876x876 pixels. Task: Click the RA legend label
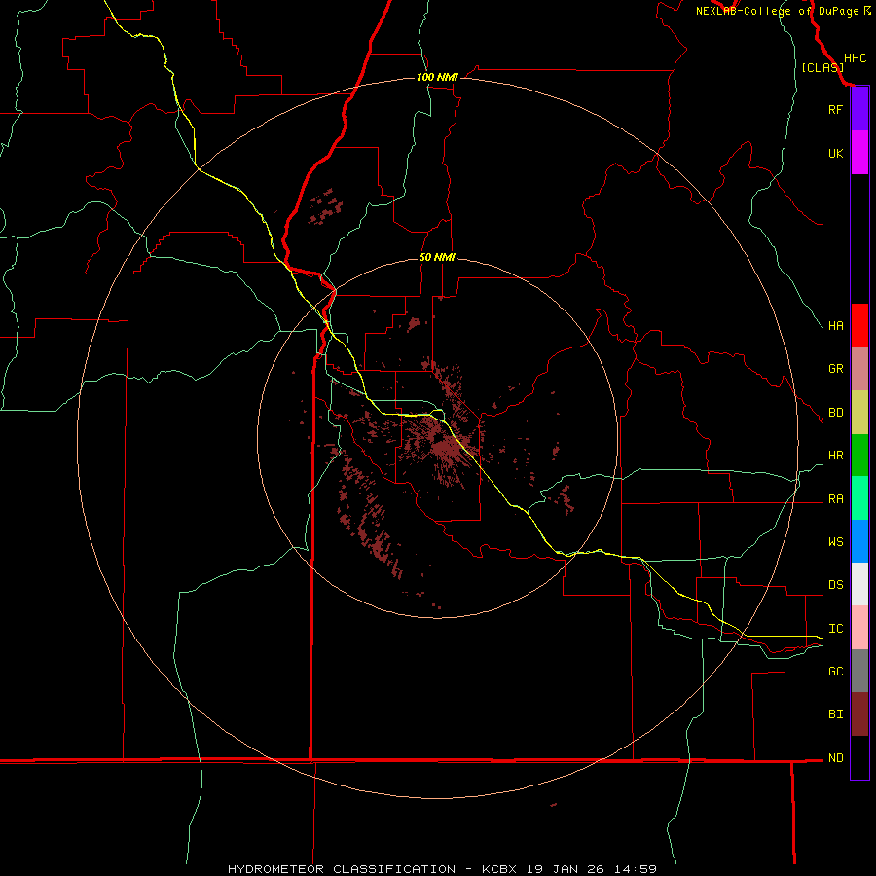(835, 499)
